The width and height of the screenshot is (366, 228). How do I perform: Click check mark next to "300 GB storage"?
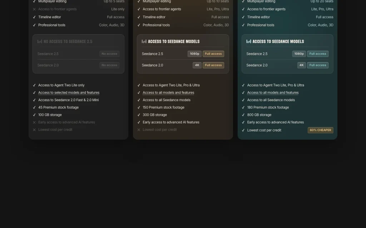coord(139,115)
